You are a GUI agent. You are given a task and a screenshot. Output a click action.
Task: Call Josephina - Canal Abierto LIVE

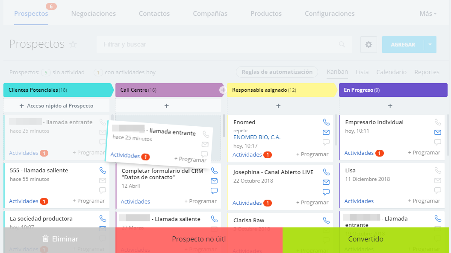[326, 172]
